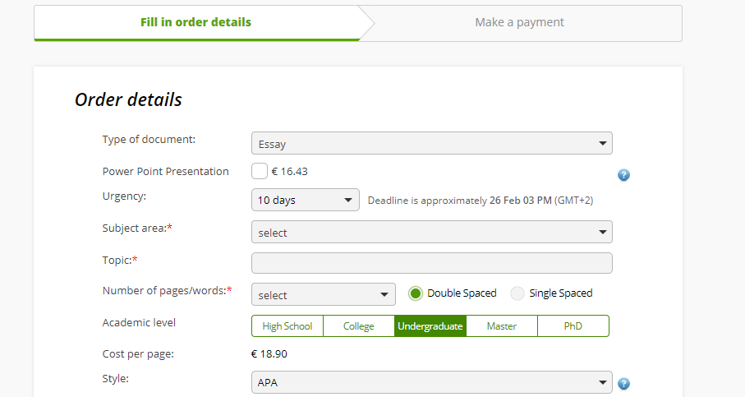
Task: Tick the Power Point Presentation checkbox
Action: (x=260, y=171)
